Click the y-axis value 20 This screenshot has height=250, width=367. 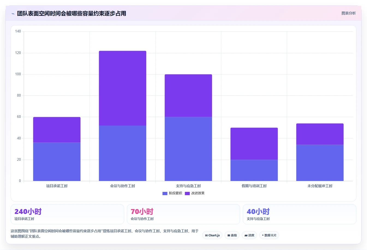point(19,160)
